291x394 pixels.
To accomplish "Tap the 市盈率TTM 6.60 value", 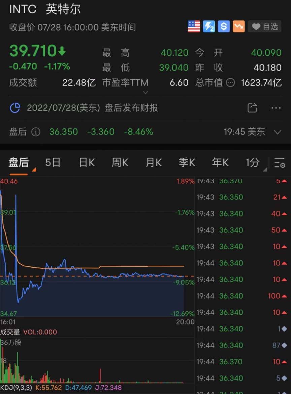I will [179, 83].
